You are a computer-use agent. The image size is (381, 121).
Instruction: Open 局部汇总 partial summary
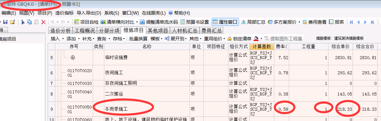(x=253, y=22)
